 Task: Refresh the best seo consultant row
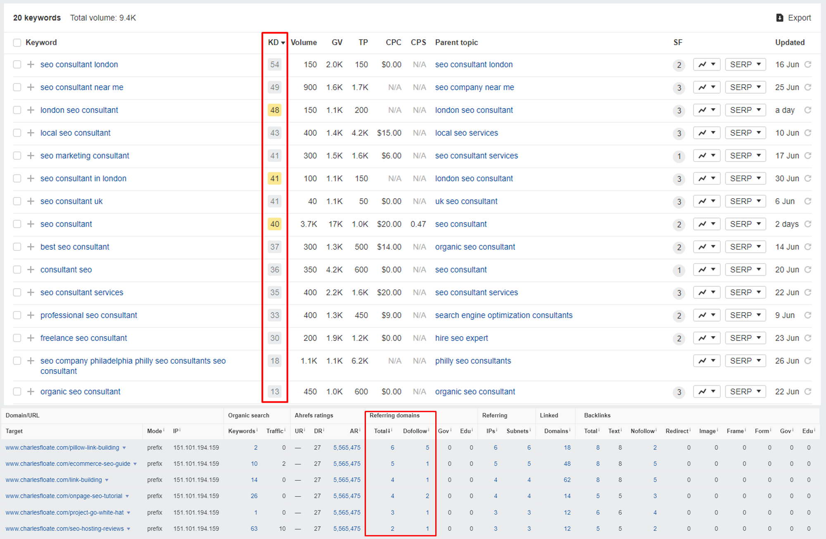pyautogui.click(x=808, y=247)
